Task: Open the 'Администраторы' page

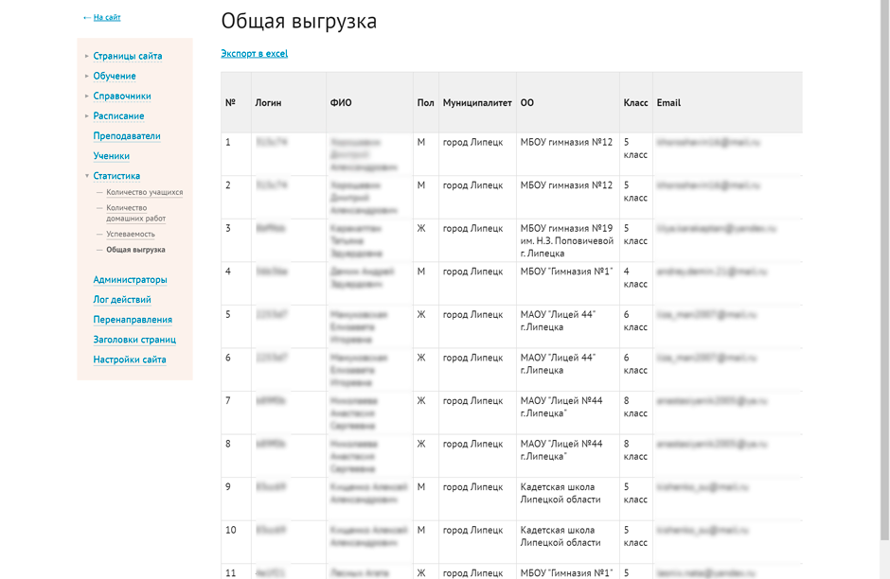Action: (130, 280)
